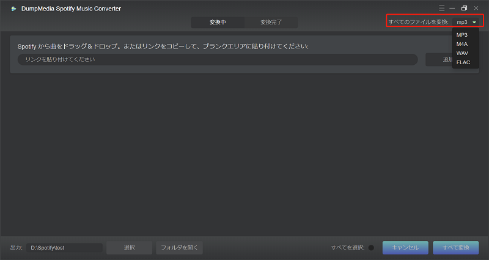Switch to the 変換完了 tab
This screenshot has width=489, height=260.
pos(271,22)
